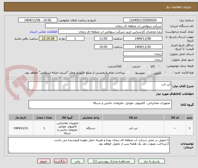Click the اطلاعات کالاهای مورد نیاز heading
This screenshot has width=198, height=168.
[175, 94]
